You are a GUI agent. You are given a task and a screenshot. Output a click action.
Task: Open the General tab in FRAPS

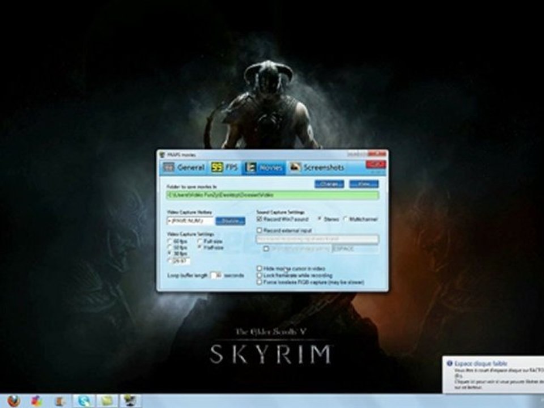pos(184,168)
